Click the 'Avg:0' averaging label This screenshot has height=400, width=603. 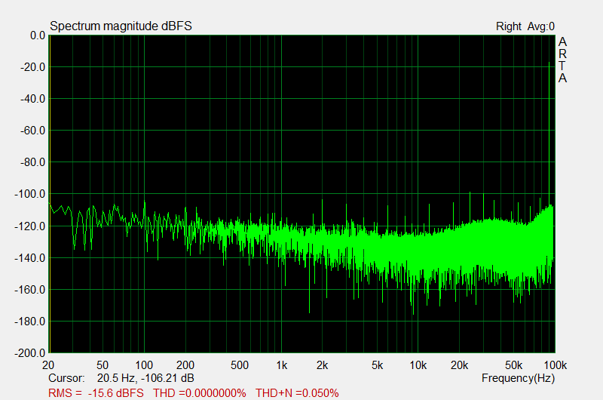[541, 26]
